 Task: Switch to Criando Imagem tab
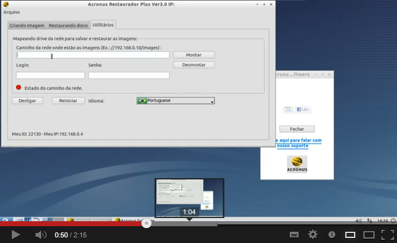(27, 26)
